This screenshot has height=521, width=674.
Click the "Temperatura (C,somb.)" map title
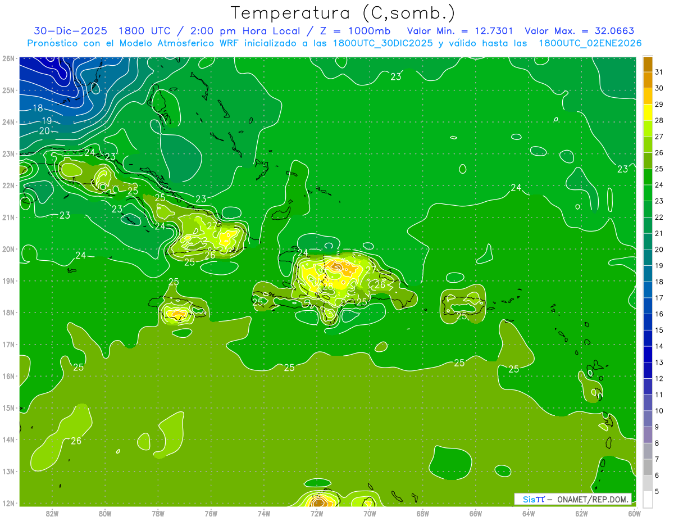tap(343, 13)
